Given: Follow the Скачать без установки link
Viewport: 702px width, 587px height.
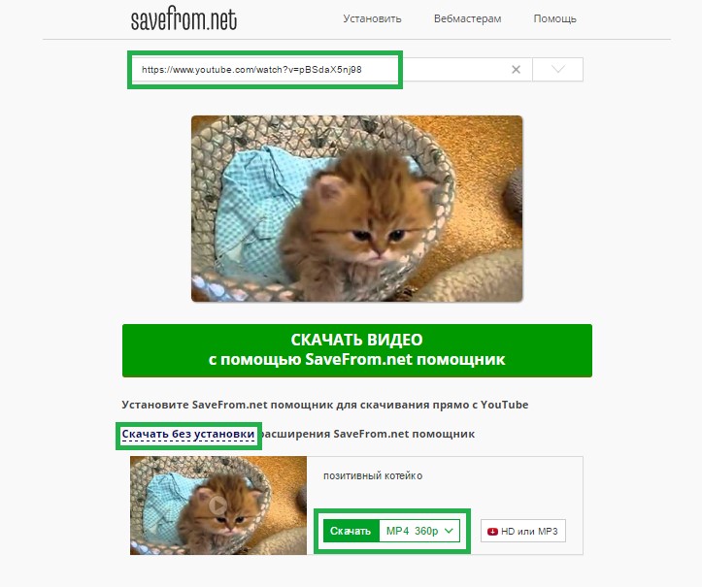Looking at the screenshot, I should 188,434.
